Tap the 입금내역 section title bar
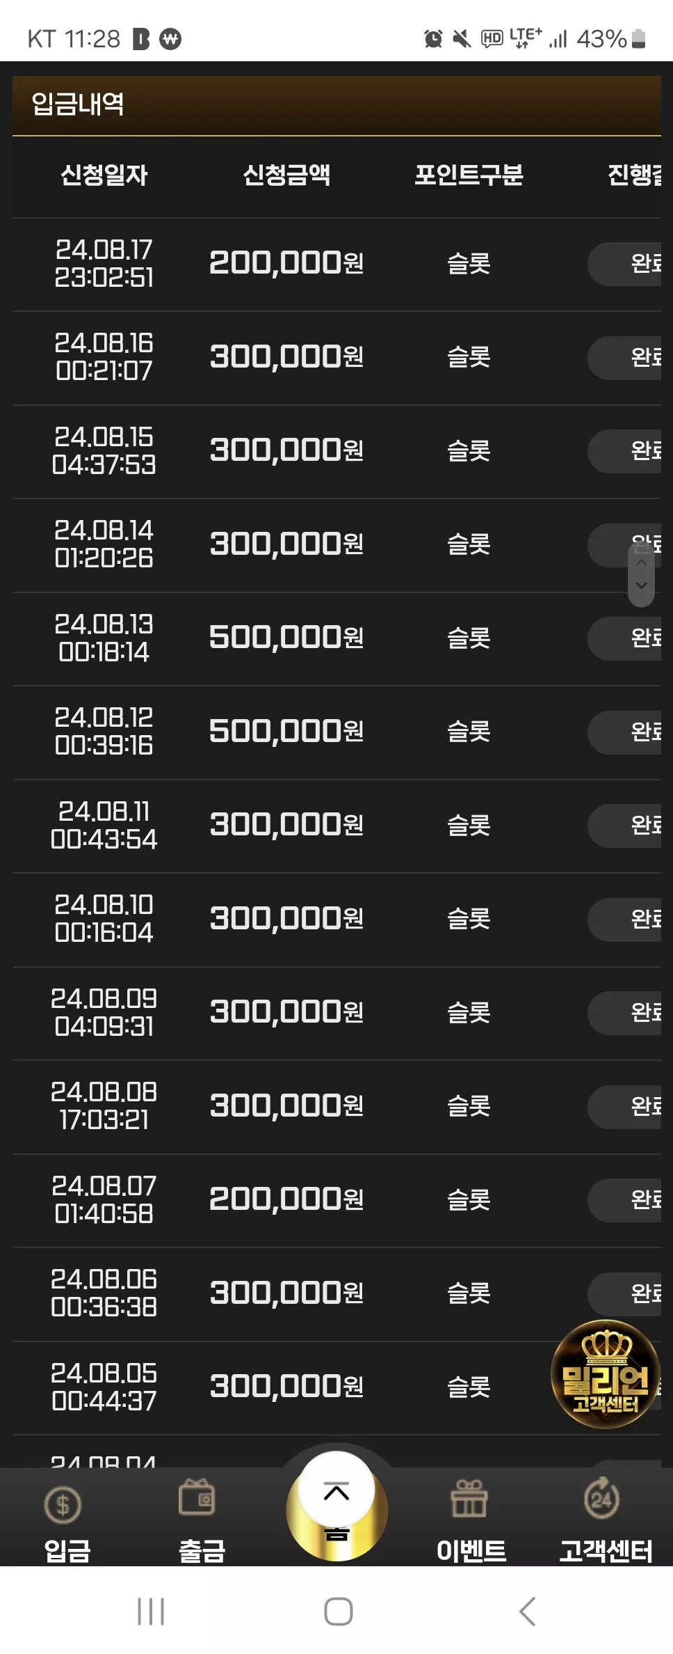Viewport: 673px width, 1654px height. coord(336,105)
